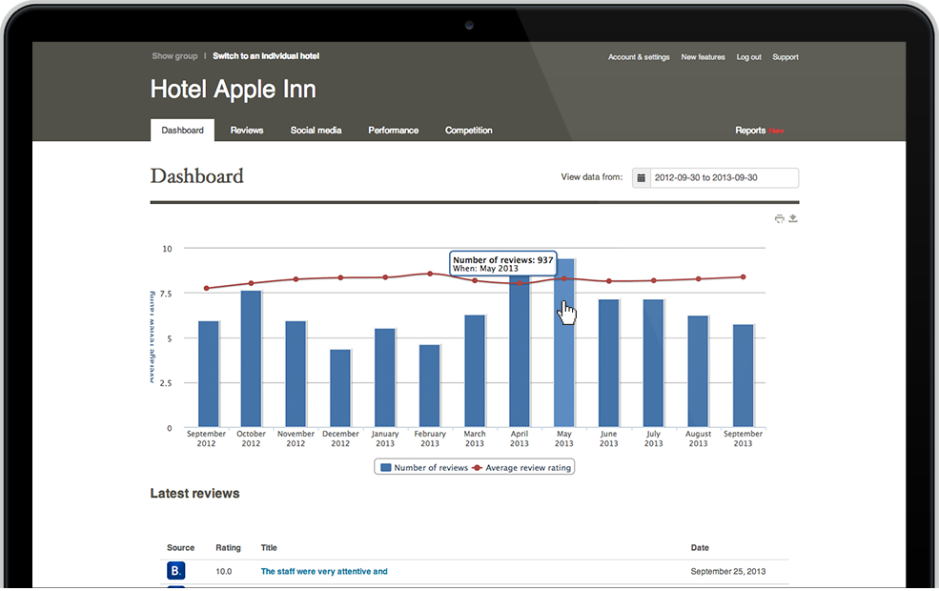The height and width of the screenshot is (591, 939).
Task: Click Show group link
Action: pyautogui.click(x=174, y=56)
